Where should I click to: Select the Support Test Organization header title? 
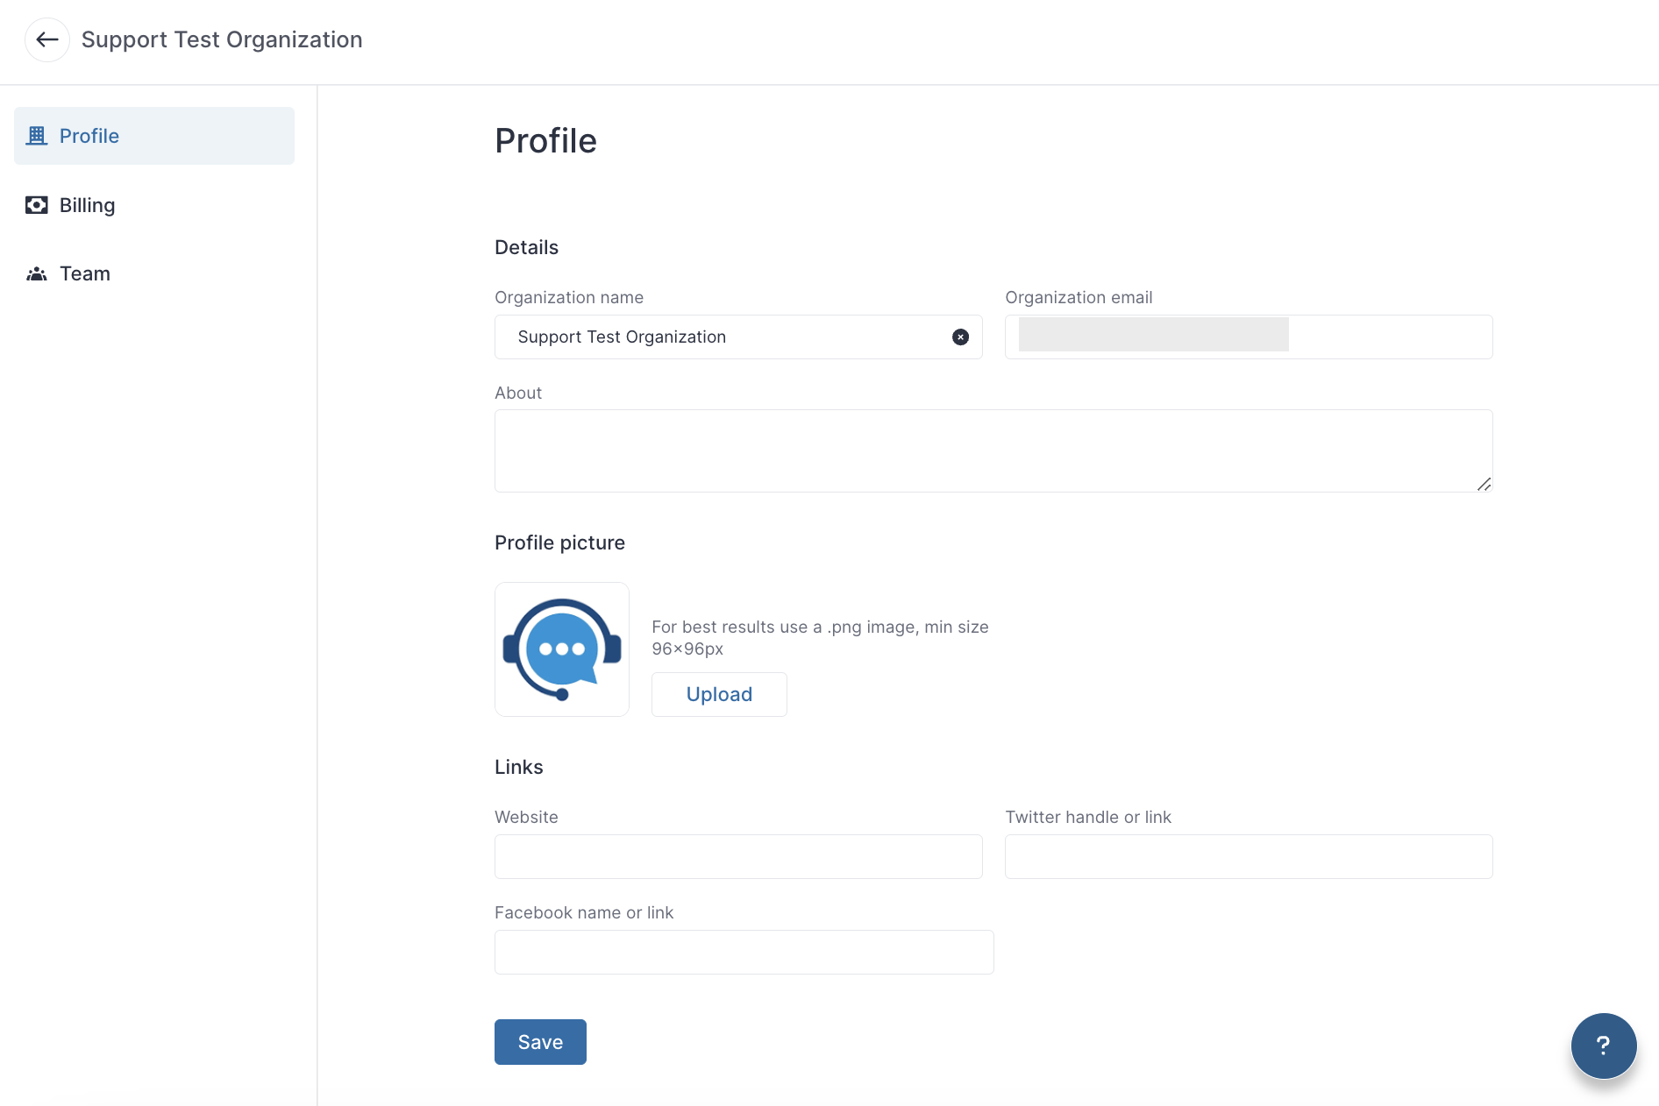click(222, 39)
